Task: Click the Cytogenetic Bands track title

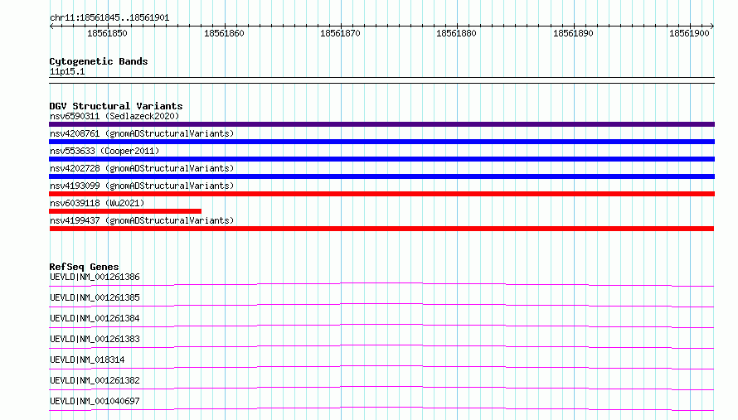Action: tap(99, 61)
